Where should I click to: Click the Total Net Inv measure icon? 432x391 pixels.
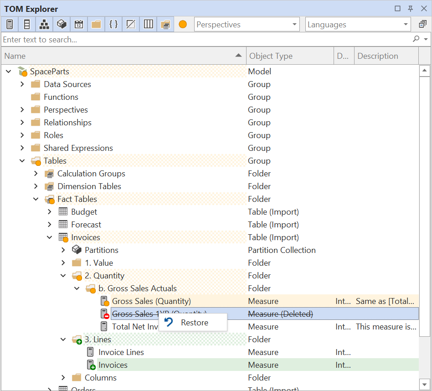pos(104,327)
